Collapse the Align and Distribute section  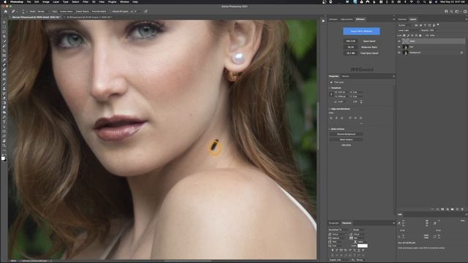(x=330, y=109)
